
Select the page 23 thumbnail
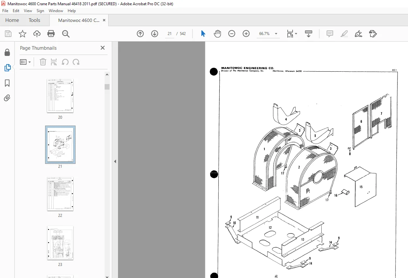click(x=60, y=243)
